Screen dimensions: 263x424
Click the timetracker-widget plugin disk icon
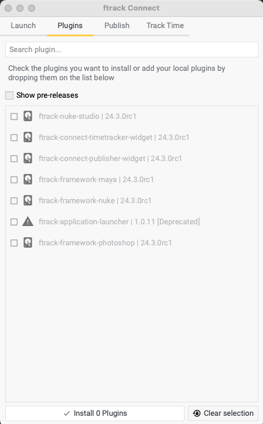pyautogui.click(x=28, y=138)
